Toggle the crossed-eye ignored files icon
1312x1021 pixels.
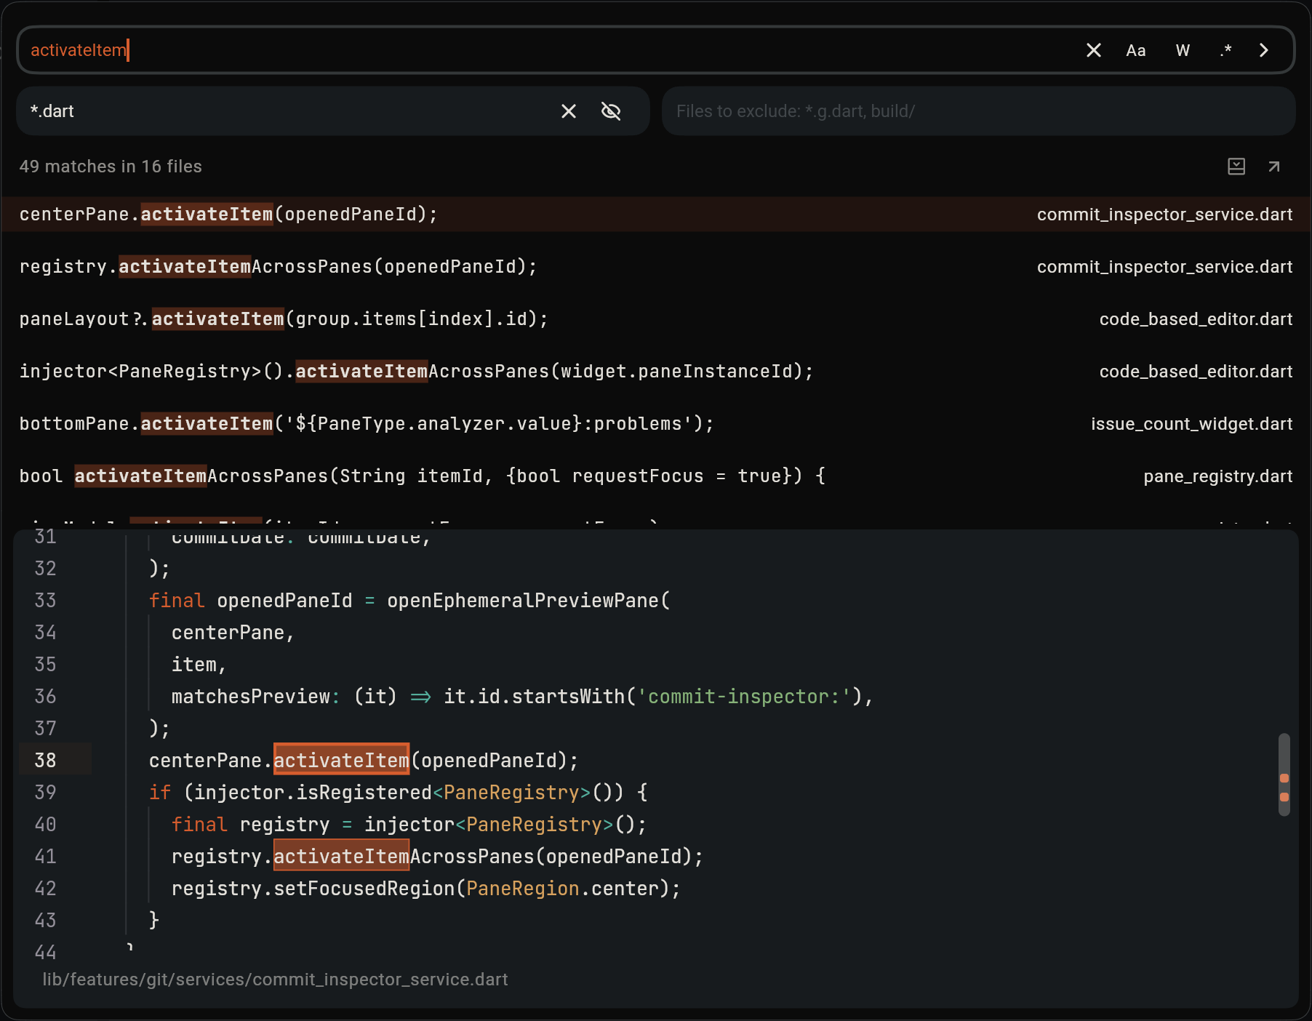(611, 111)
